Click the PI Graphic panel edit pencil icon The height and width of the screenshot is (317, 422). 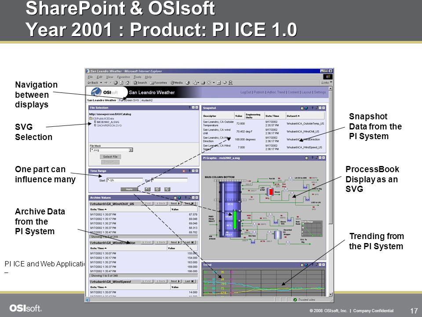pyautogui.click(x=316, y=158)
